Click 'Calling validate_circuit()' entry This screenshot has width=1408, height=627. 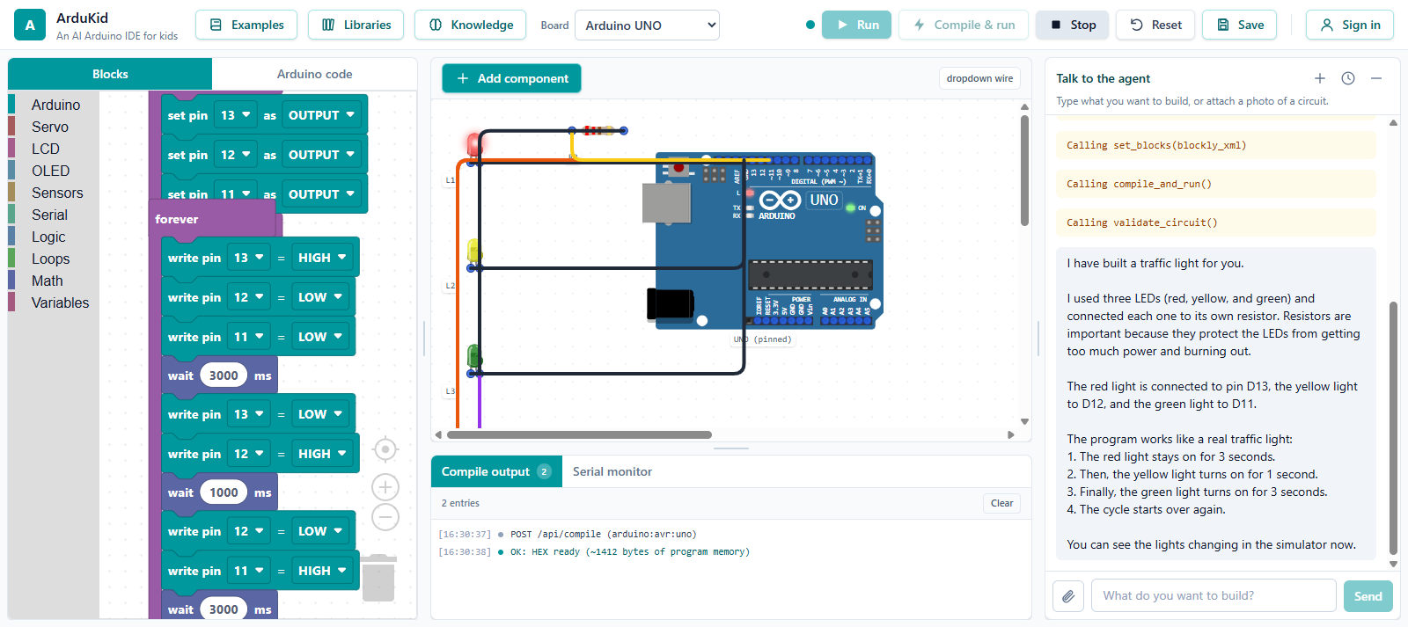1215,222
